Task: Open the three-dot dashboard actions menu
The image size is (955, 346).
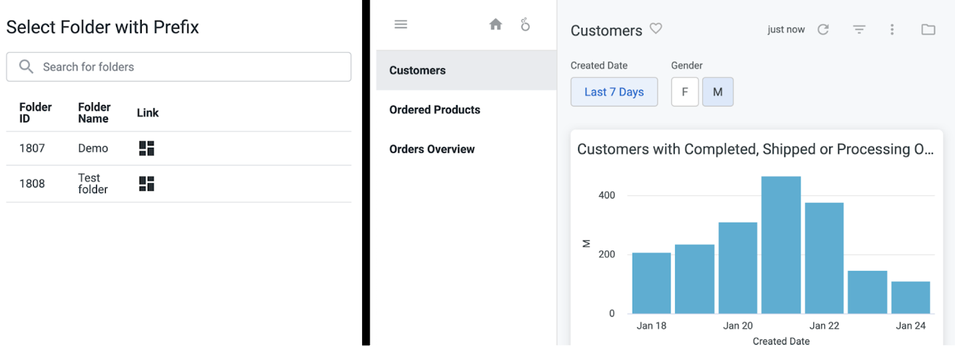Action: [893, 29]
